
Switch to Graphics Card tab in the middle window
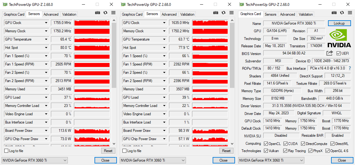132,14
